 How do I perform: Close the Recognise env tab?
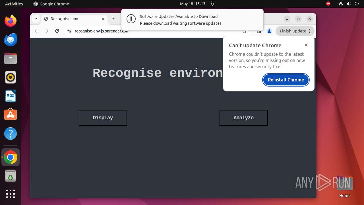tap(103, 19)
